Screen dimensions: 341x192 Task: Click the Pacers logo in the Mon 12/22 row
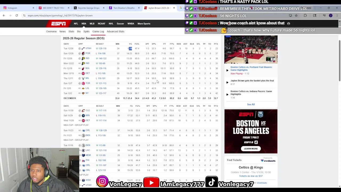[83, 63]
